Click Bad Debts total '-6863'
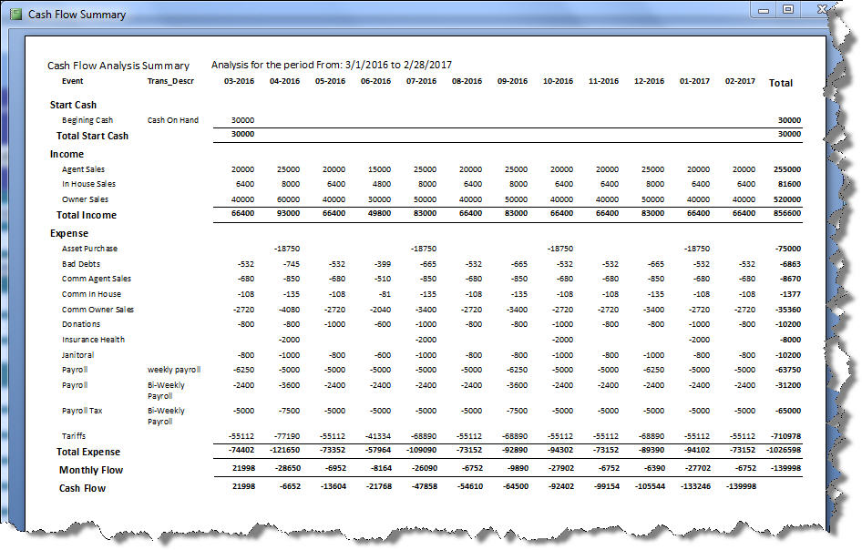This screenshot has width=862, height=550. (x=790, y=264)
